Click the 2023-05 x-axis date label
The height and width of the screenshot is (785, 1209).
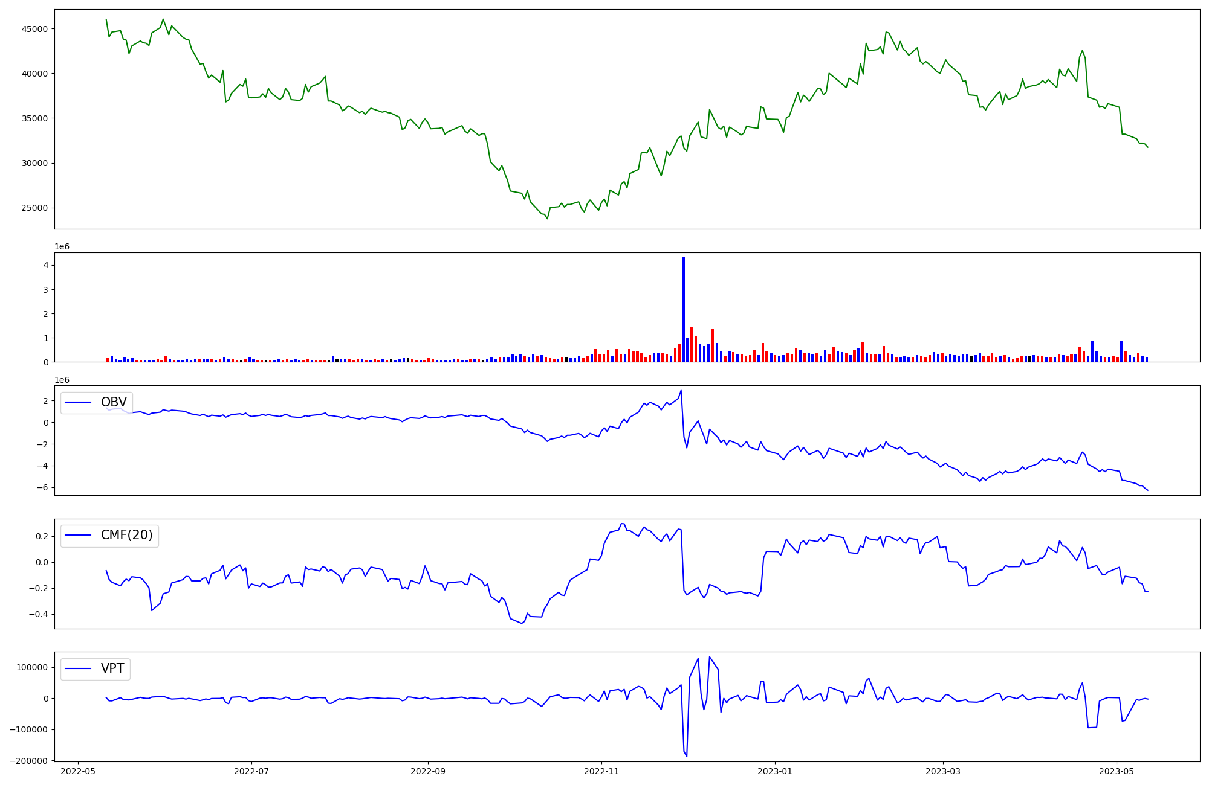click(x=1117, y=771)
